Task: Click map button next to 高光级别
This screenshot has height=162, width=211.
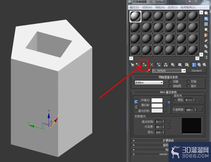Action: 168,122
